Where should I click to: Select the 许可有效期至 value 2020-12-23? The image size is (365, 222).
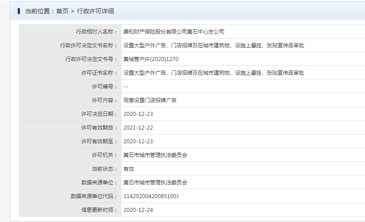point(138,142)
